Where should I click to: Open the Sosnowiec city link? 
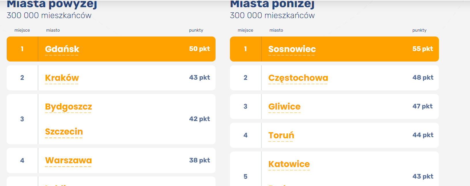[x=292, y=49]
